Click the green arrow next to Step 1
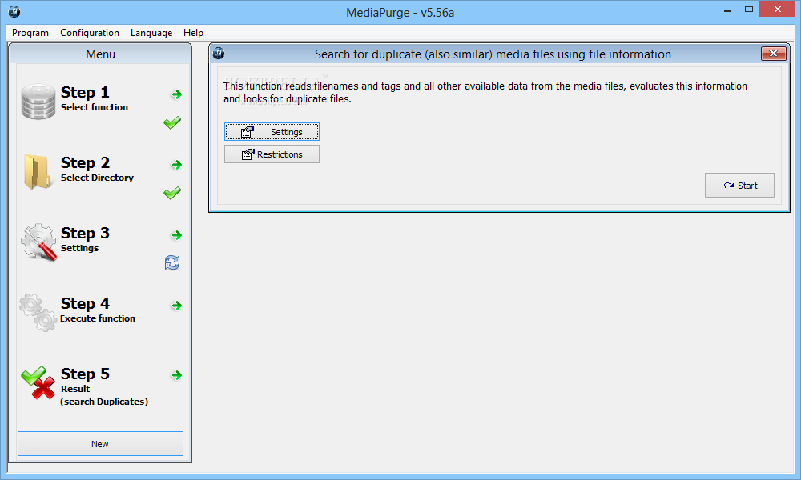The width and height of the screenshot is (801, 480). [177, 94]
